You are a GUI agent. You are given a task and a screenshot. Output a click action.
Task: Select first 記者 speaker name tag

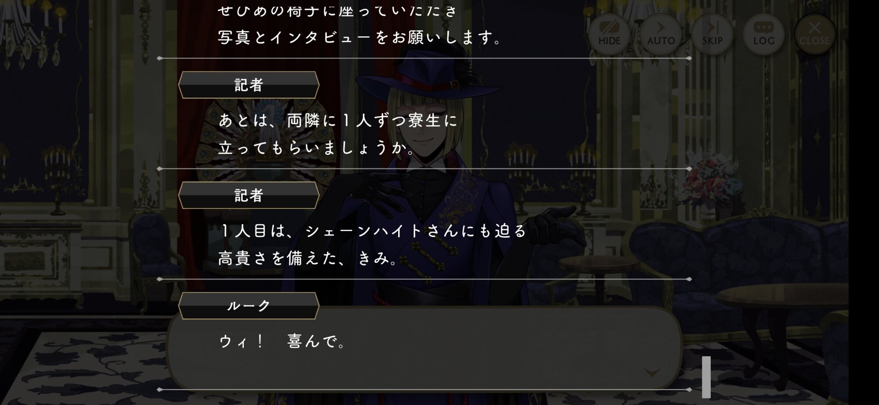click(x=249, y=85)
